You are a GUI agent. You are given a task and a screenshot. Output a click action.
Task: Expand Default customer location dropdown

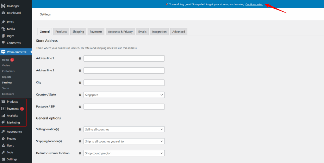(124, 153)
